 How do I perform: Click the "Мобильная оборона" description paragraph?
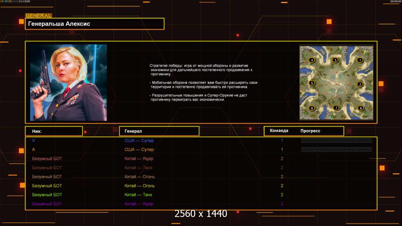click(203, 85)
